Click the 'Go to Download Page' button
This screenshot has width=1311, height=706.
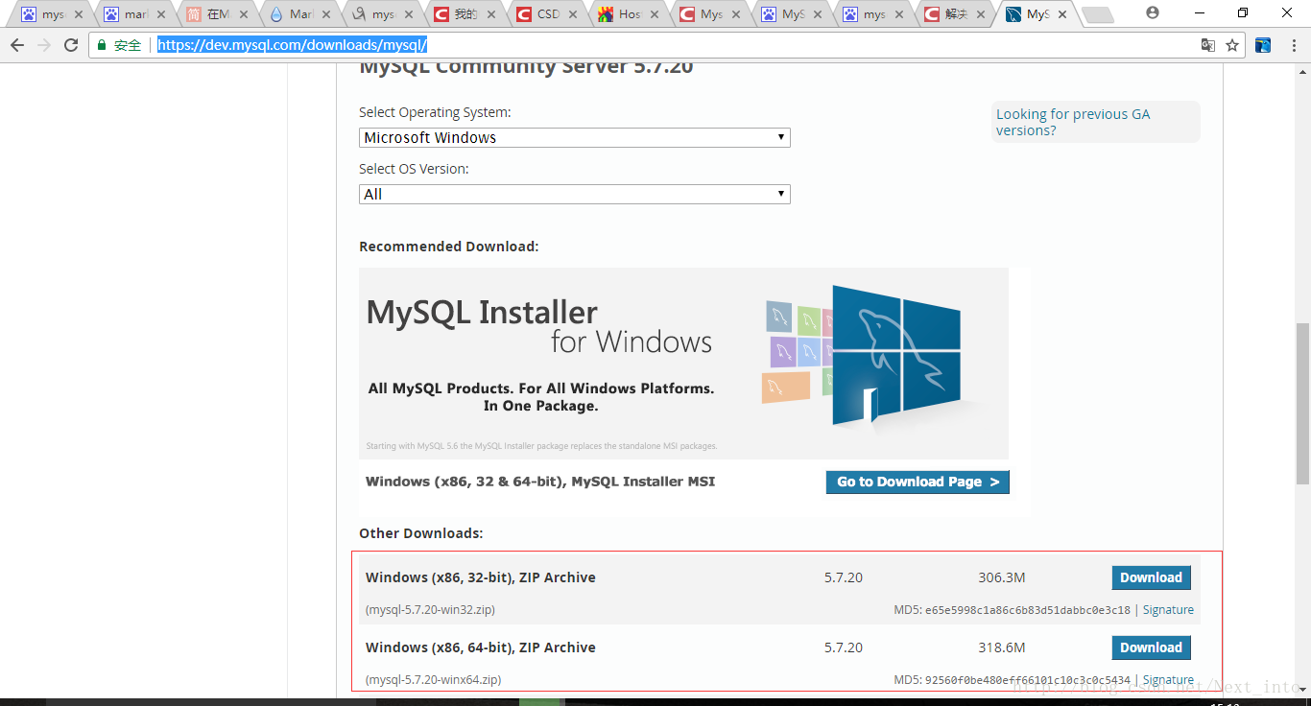pyautogui.click(x=918, y=482)
